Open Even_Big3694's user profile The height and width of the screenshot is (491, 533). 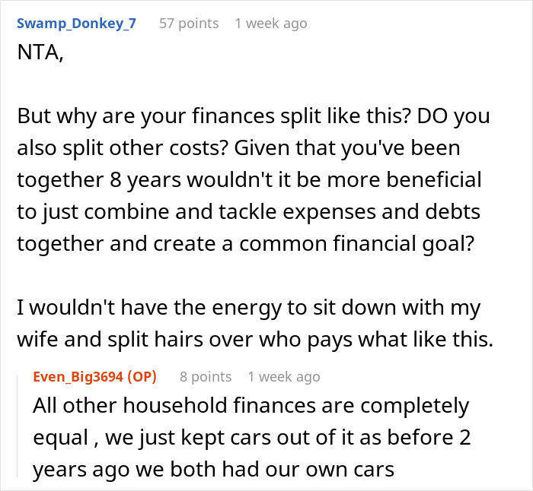pos(79,377)
